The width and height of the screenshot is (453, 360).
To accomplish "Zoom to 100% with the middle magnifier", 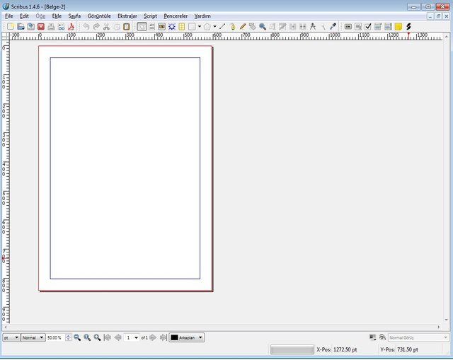I will click(x=87, y=337).
